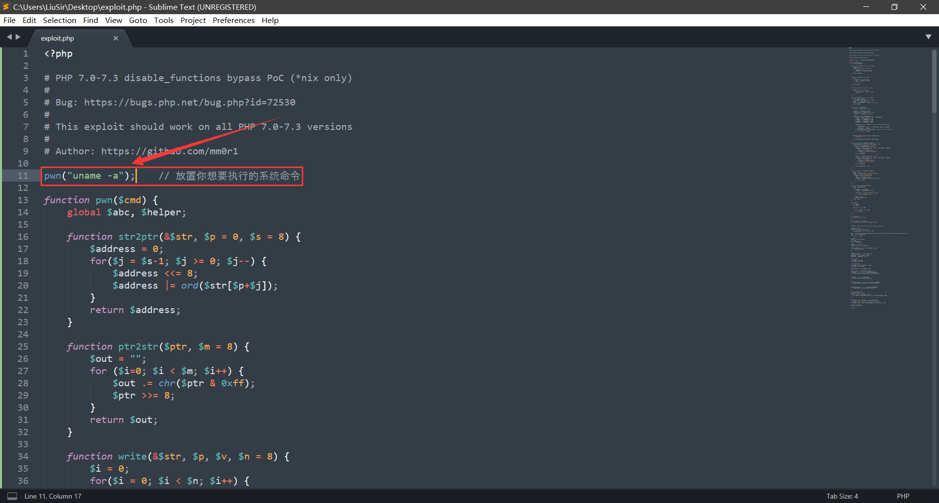Click the function pwn($cmd) declaration

[101, 200]
